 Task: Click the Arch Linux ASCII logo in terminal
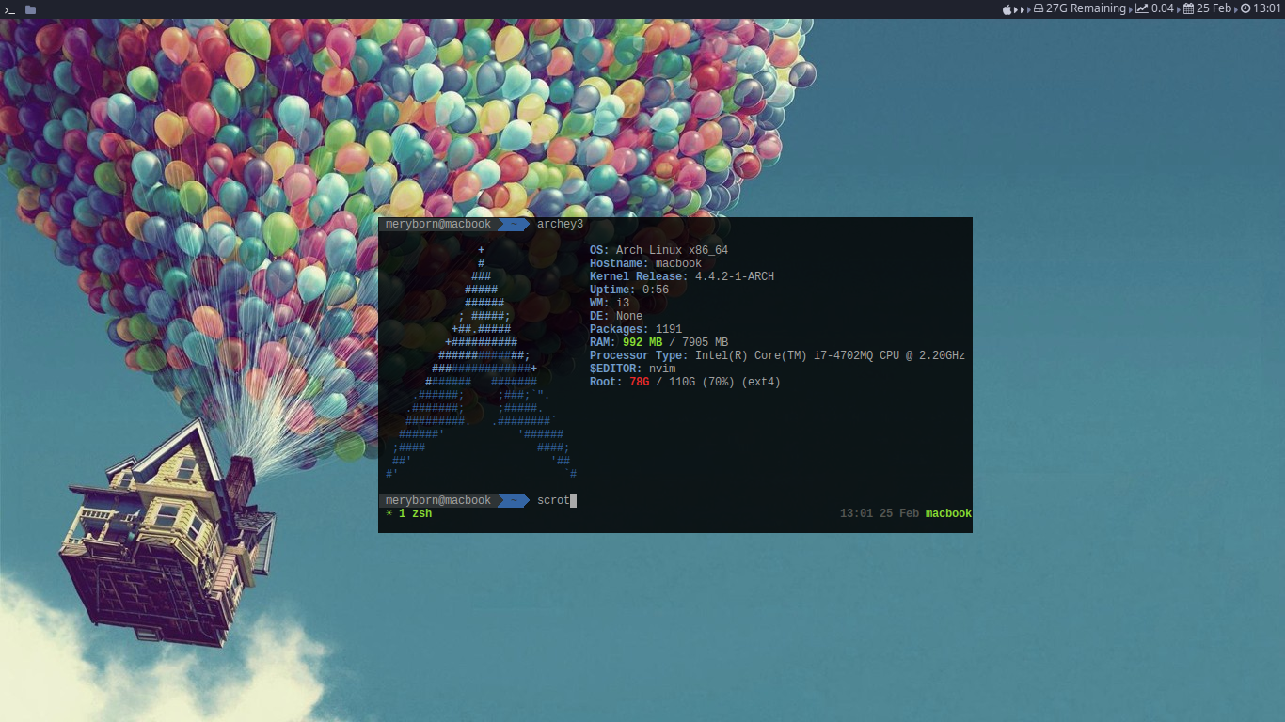(x=481, y=362)
